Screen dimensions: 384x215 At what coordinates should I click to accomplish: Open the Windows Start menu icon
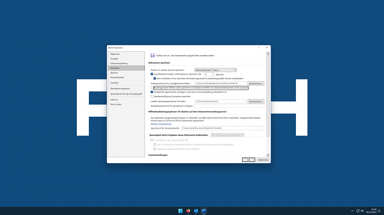tap(180, 211)
